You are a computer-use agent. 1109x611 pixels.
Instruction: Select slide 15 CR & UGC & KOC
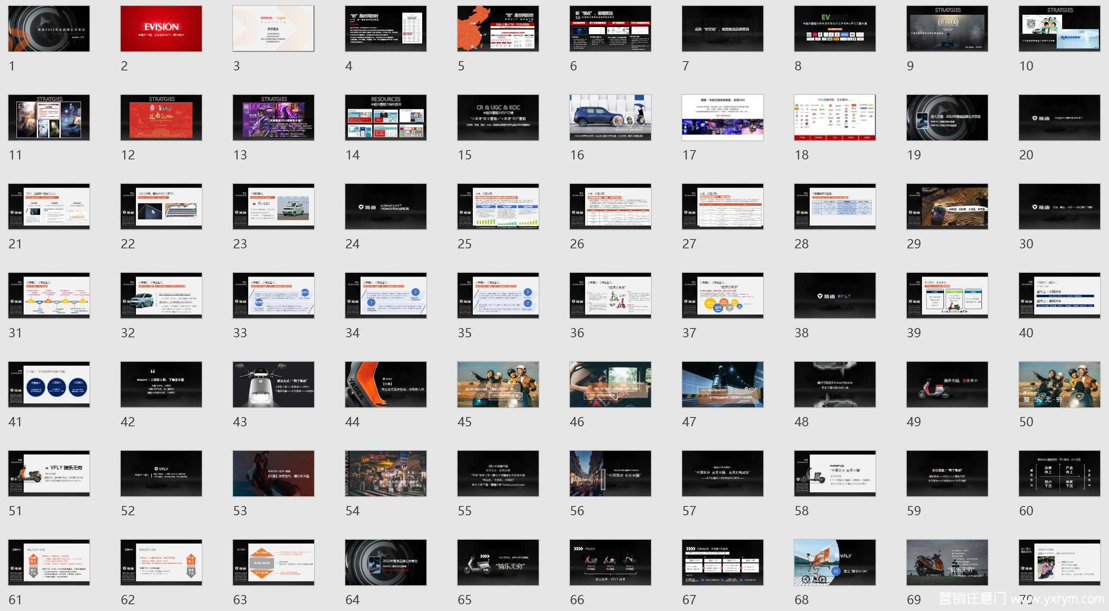[499, 118]
